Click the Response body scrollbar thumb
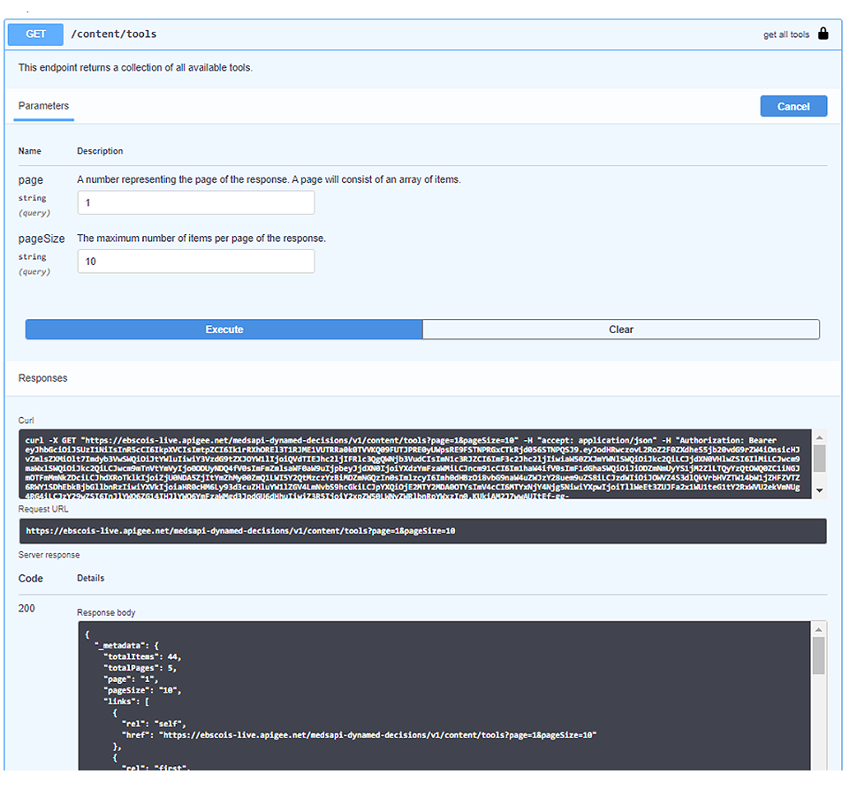This screenshot has height=789, width=857. tap(820, 656)
